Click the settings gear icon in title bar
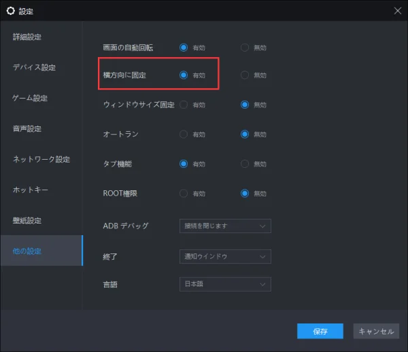Screen dimensions: 408x352 pos(11,11)
